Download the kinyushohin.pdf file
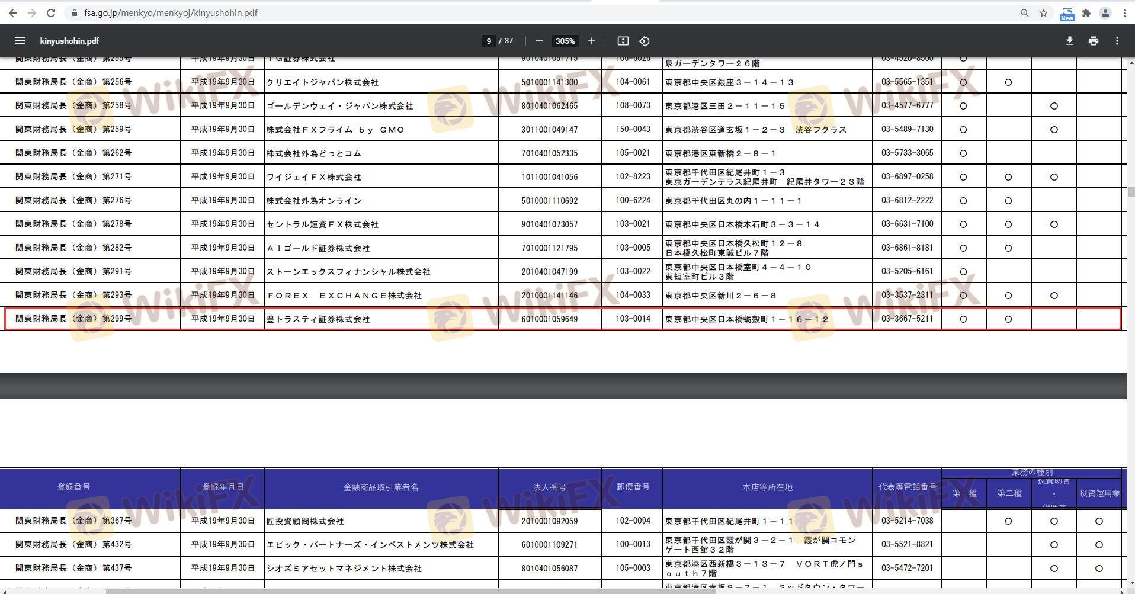This screenshot has width=1135, height=594. click(x=1069, y=41)
